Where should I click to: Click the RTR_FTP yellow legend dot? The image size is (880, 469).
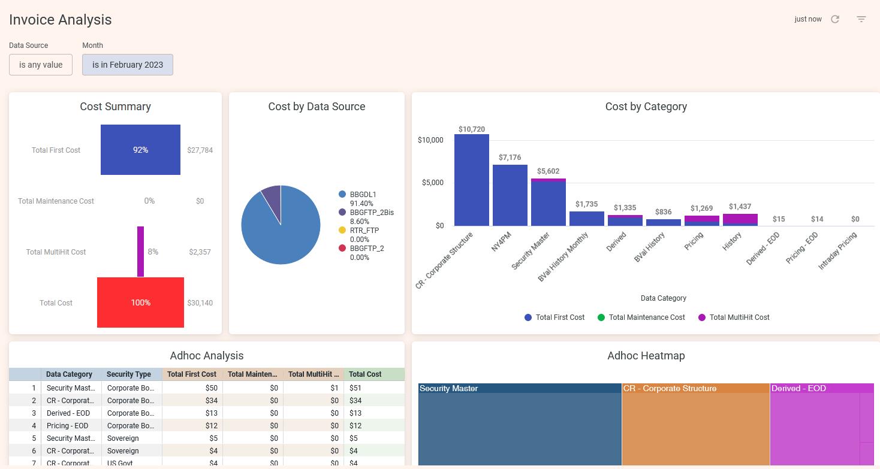pos(342,231)
